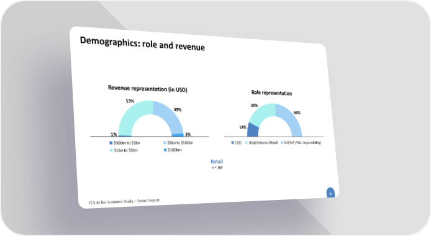Click the blue page number badge
The height and width of the screenshot is (236, 431).
(x=330, y=193)
